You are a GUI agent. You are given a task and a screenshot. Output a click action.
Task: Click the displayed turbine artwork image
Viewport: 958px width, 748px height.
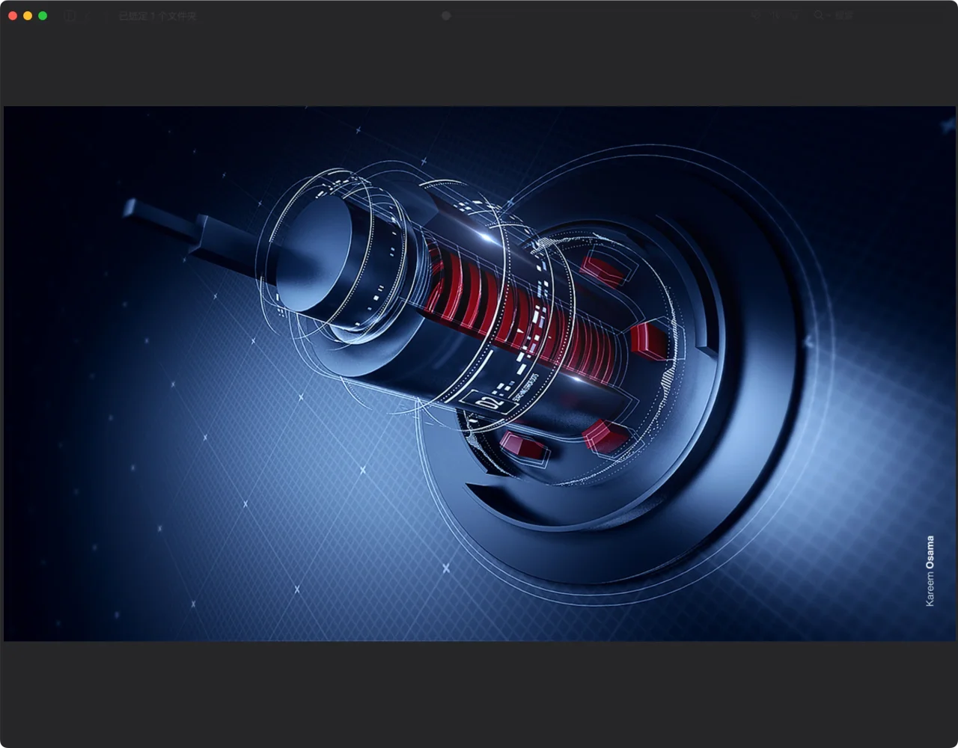tap(479, 373)
